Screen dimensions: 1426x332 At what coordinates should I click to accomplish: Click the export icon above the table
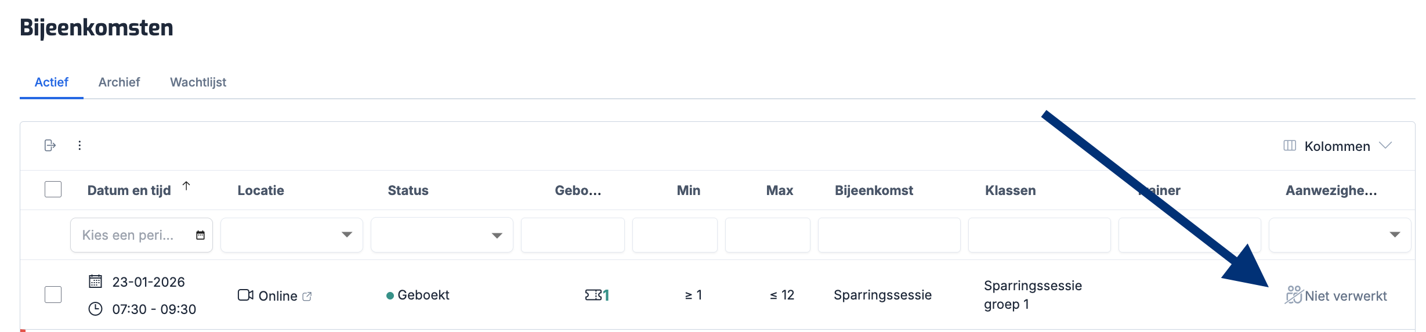tap(50, 145)
